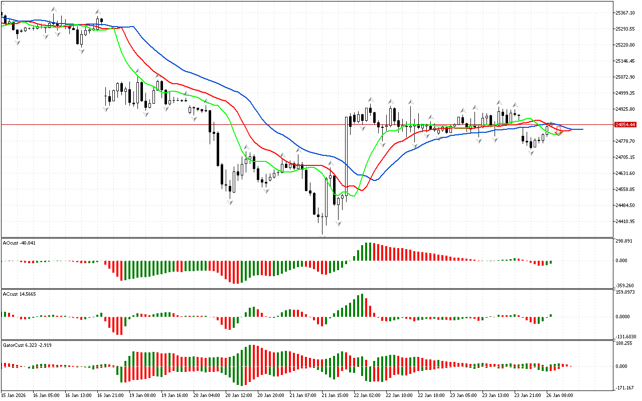The width and height of the screenshot is (642, 401).
Task: Click the tallest green bar in ACcust histogram
Action: click(x=362, y=305)
